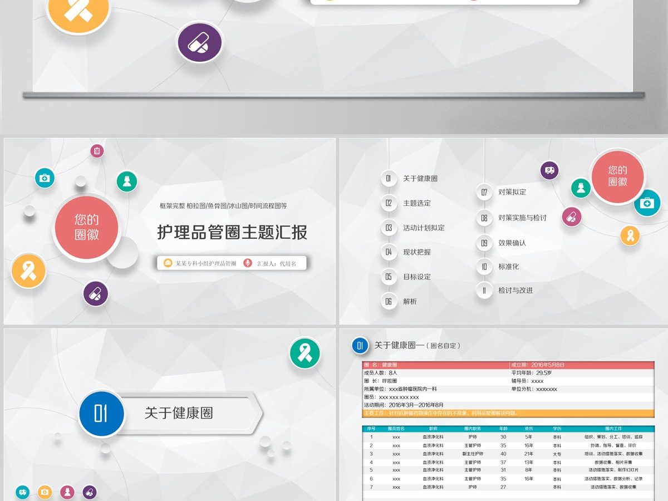The width and height of the screenshot is (668, 501).
Task: Click the pink 您的圈徽 circle on the contents slide
Action: pyautogui.click(x=617, y=176)
